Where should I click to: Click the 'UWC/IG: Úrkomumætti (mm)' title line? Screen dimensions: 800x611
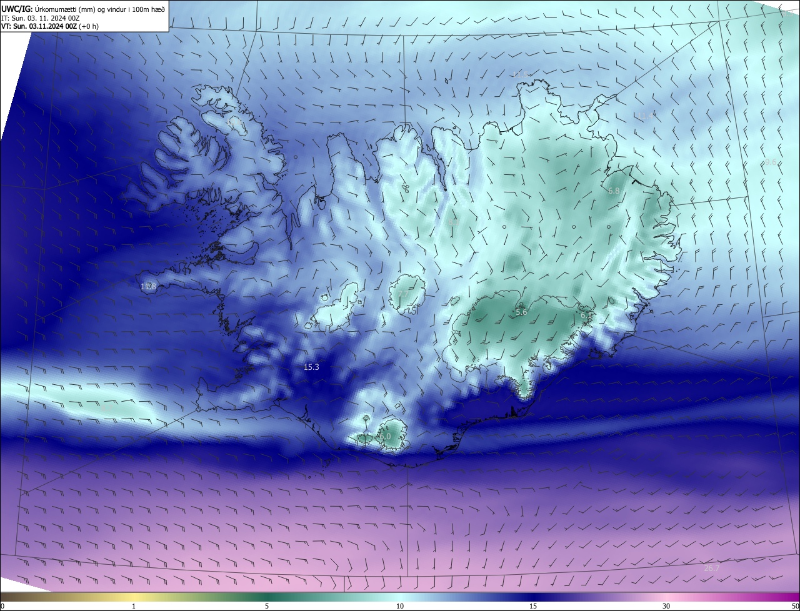84,9
